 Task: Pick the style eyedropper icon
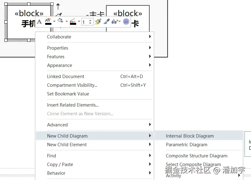106,22
